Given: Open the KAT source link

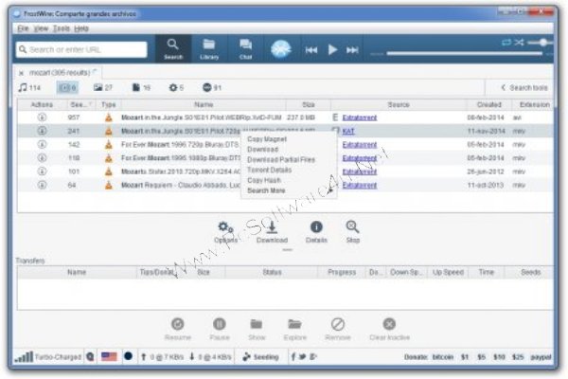Looking at the screenshot, I should [x=348, y=131].
